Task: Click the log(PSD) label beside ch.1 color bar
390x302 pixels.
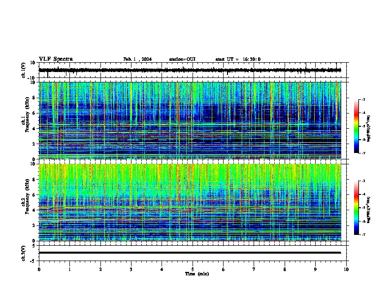Action: click(x=369, y=129)
